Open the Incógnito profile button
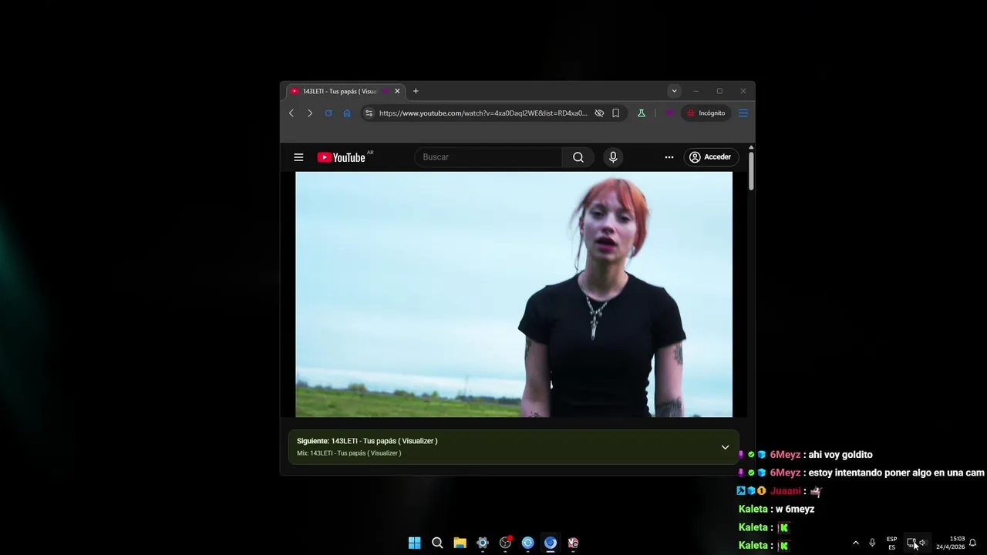 point(706,113)
